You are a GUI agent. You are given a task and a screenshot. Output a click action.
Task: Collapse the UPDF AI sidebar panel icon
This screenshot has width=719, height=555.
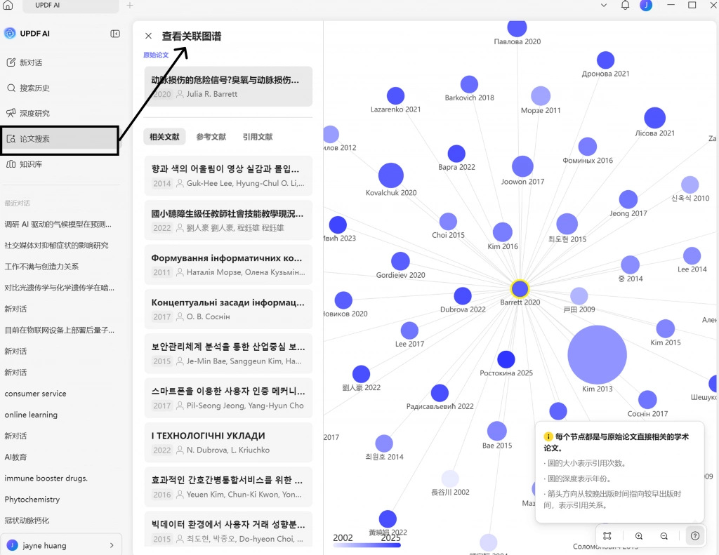115,34
